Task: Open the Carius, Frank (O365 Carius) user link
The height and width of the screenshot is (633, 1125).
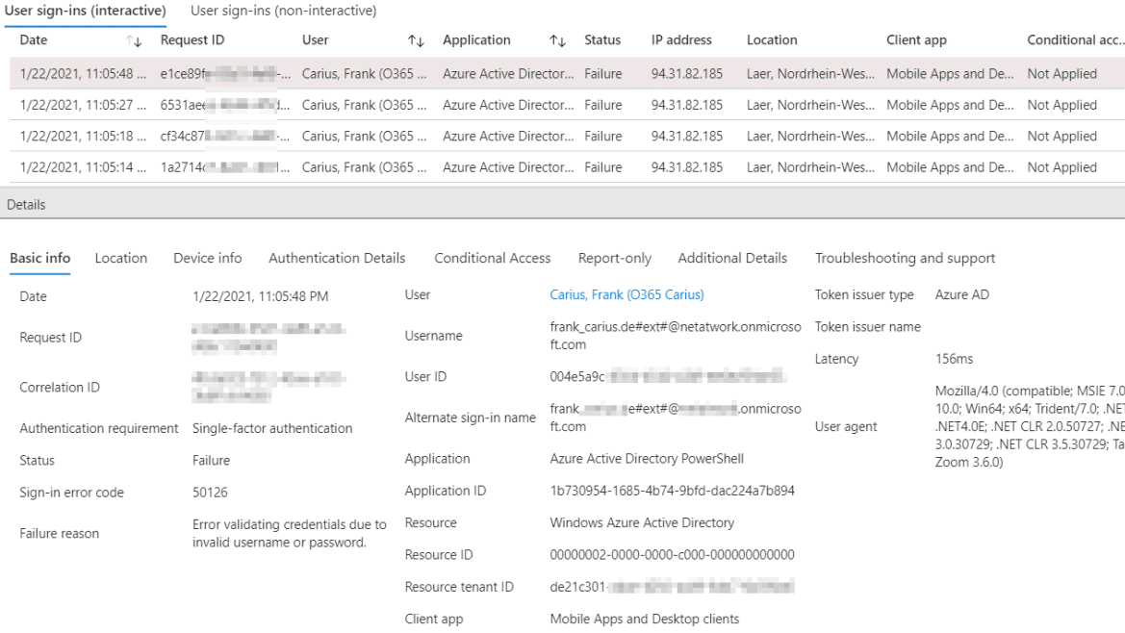Action: [627, 294]
